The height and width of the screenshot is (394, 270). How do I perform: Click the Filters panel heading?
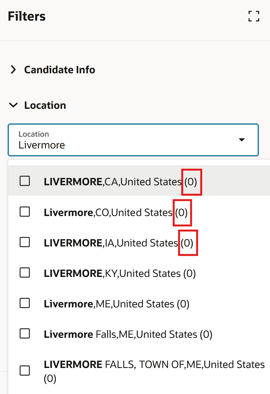(27, 16)
